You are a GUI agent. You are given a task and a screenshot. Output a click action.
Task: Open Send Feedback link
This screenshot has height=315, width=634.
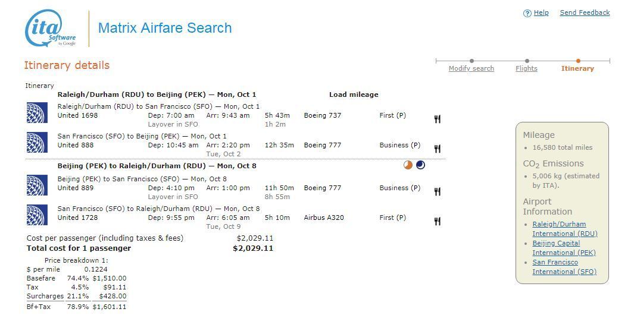pos(585,12)
